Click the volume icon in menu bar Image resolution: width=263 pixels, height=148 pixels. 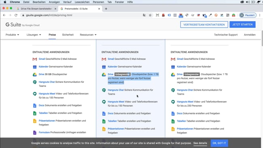click(x=247, y=2)
